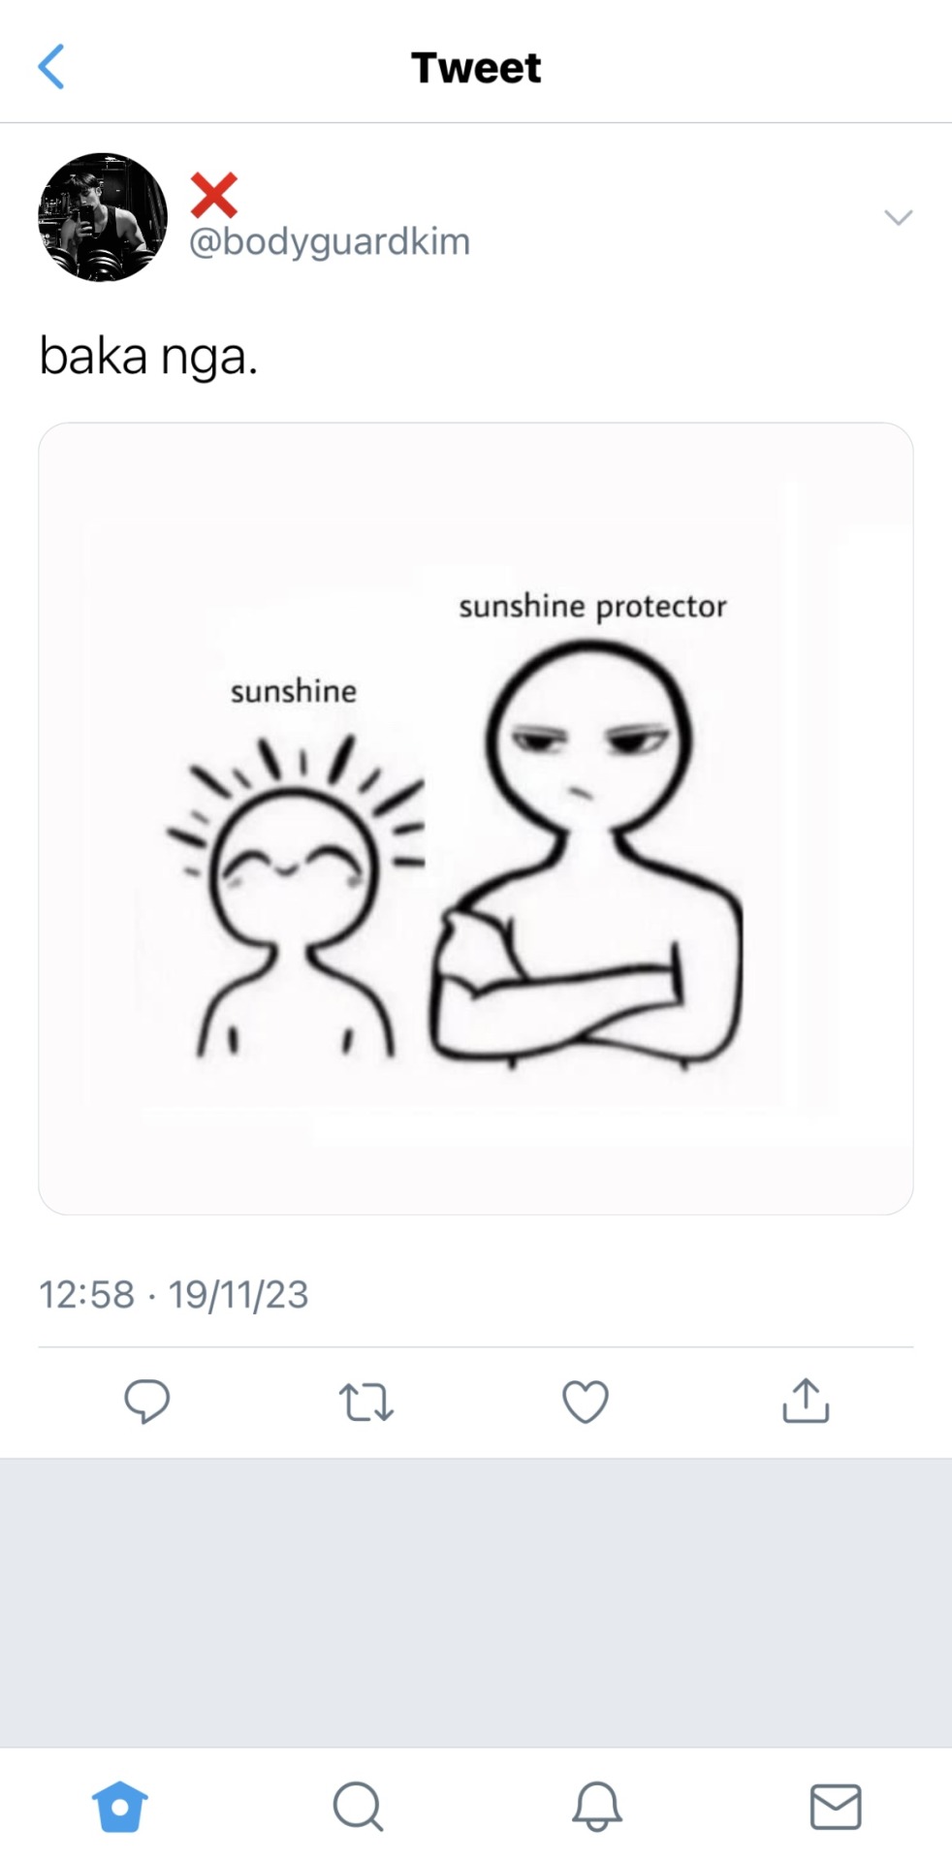The image size is (952, 1861).
Task: Go back using the blue arrow
Action: coord(51,67)
